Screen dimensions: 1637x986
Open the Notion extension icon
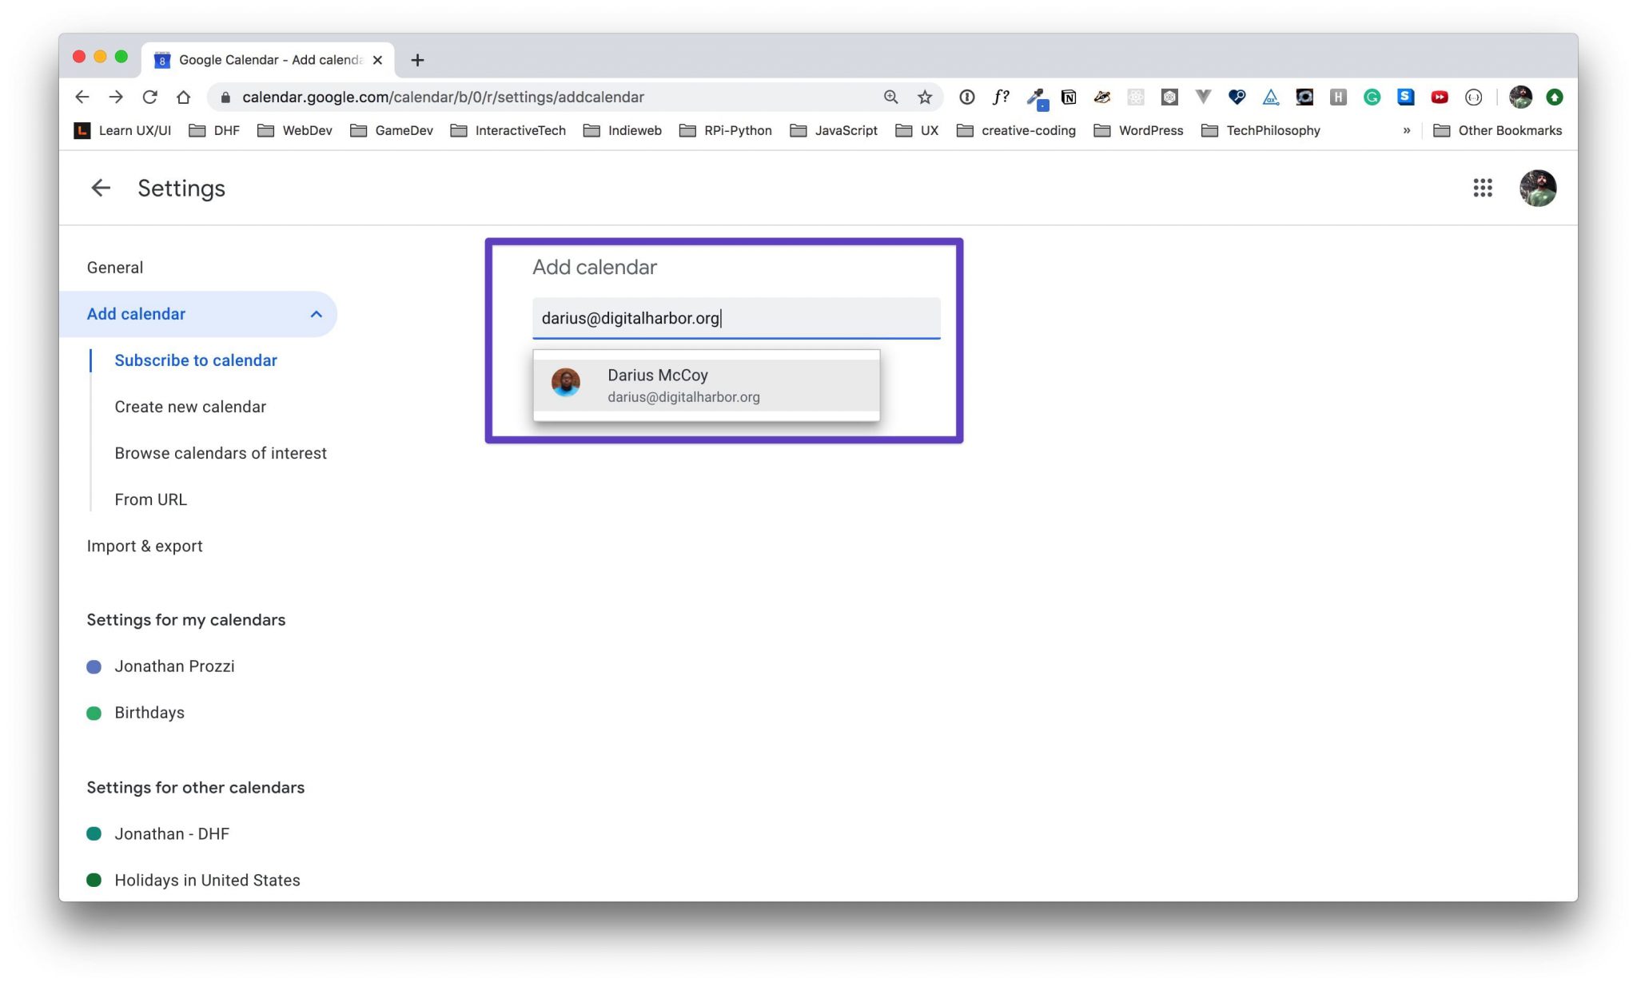pos(1069,97)
